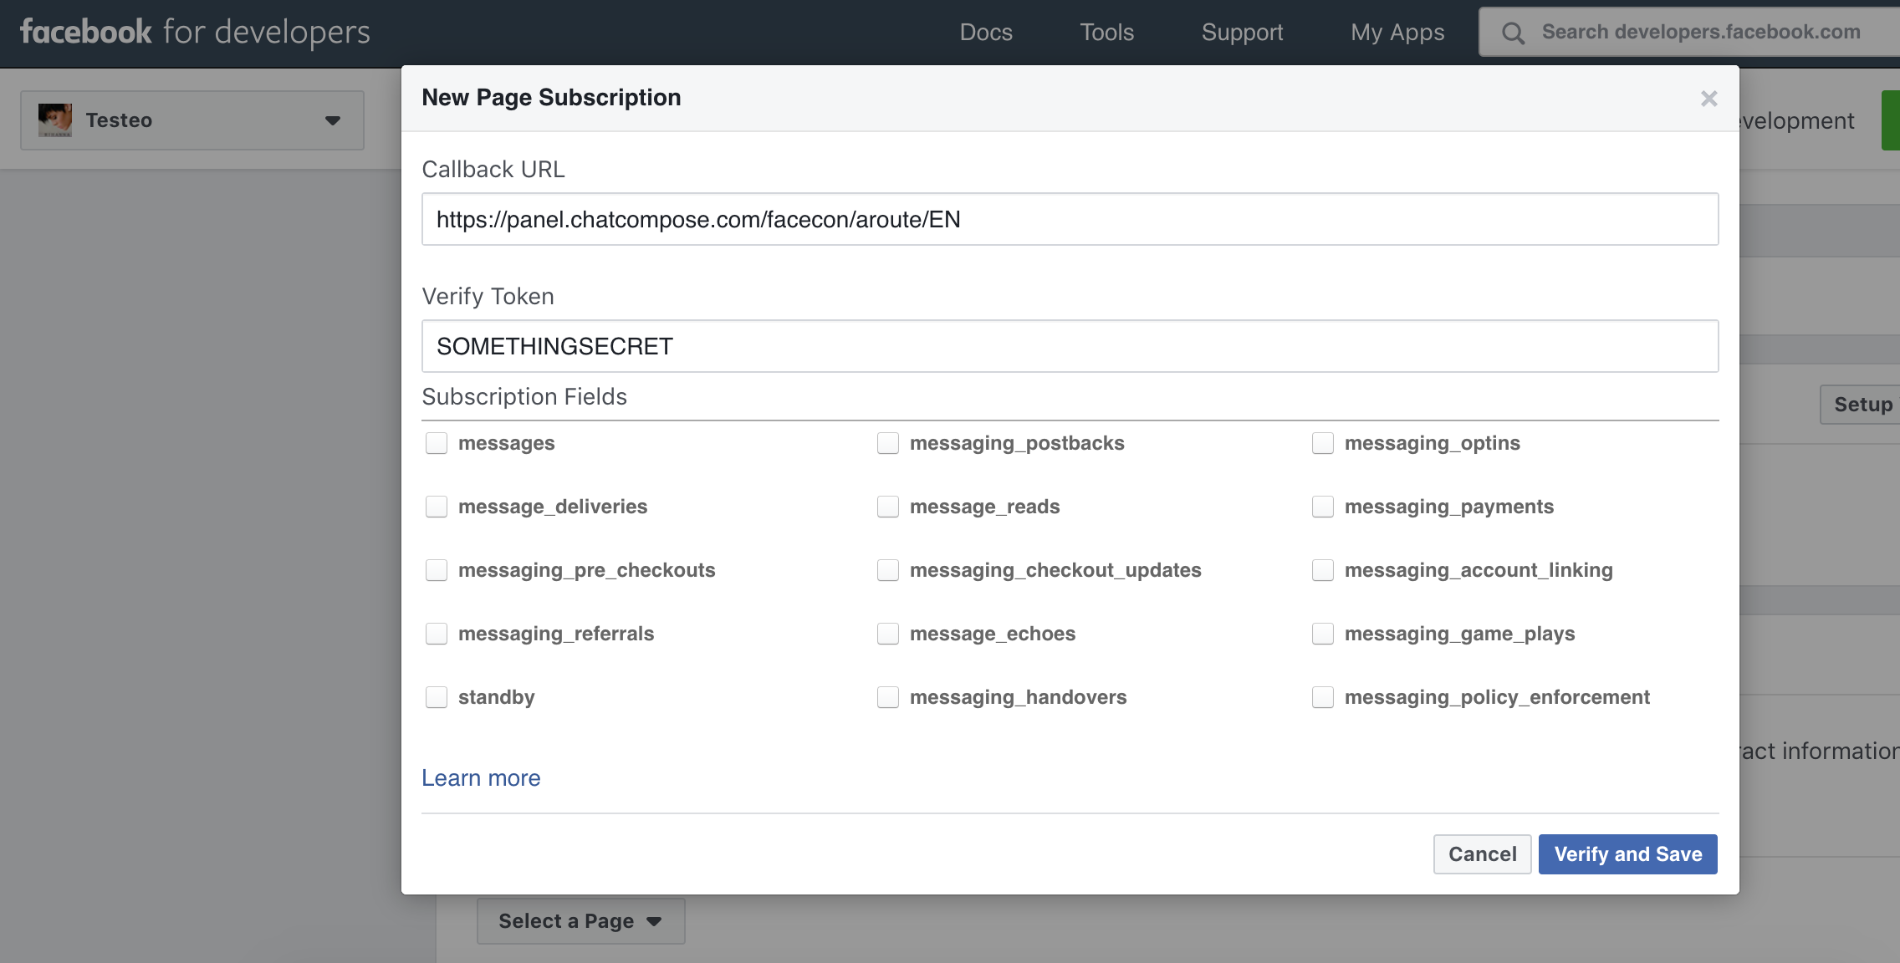
Task: Open the Testeo app dropdown
Action: tap(192, 120)
